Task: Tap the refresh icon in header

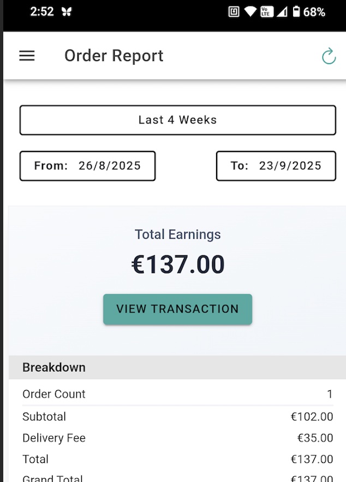Action: coord(329,56)
